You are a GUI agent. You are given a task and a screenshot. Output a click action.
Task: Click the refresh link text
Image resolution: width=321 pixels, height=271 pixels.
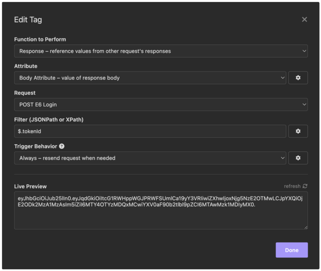pos(292,186)
